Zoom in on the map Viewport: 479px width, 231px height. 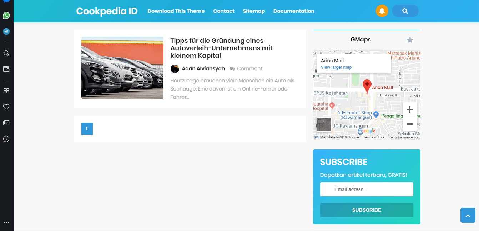[x=410, y=109]
